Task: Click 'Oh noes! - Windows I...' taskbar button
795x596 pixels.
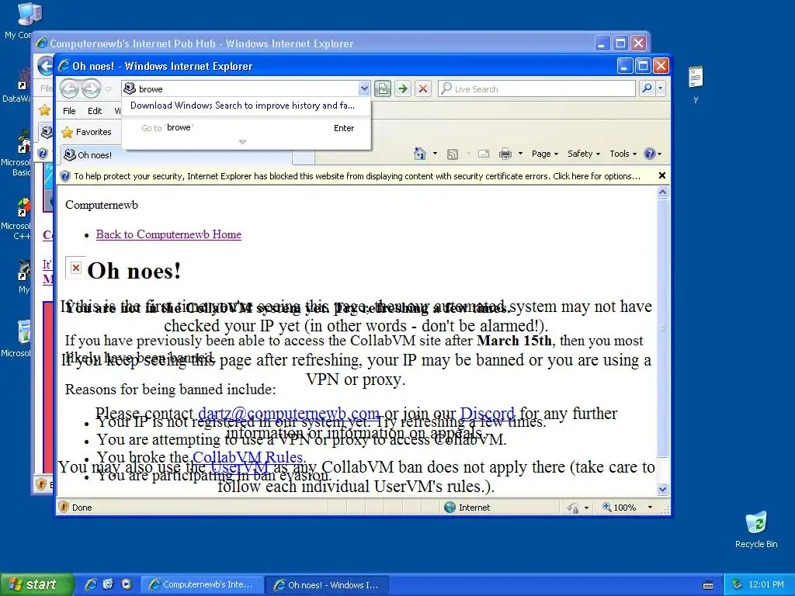Action: (327, 585)
